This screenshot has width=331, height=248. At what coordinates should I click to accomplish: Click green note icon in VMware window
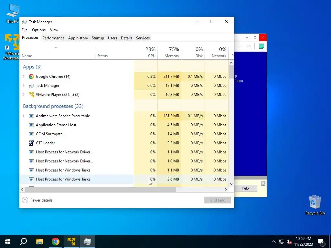(x=261, y=46)
